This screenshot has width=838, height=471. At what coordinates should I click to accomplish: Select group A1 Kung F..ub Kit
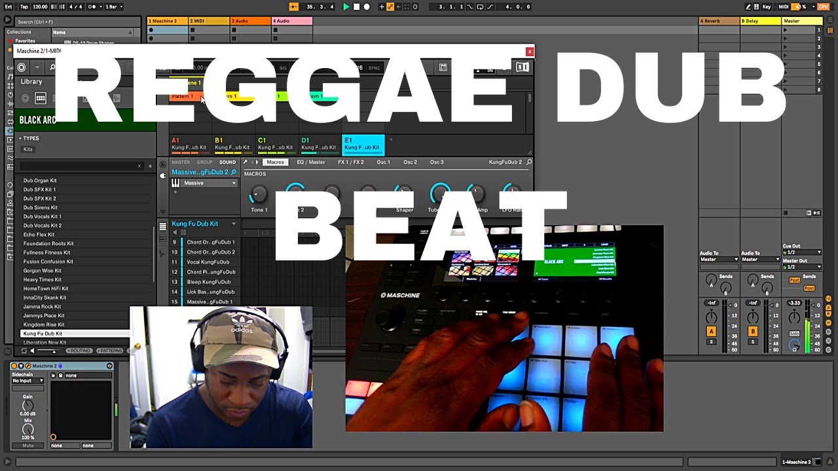click(190, 144)
